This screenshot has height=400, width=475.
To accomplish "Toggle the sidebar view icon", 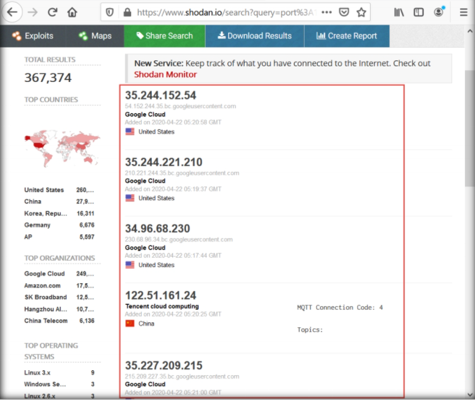I will [x=418, y=12].
